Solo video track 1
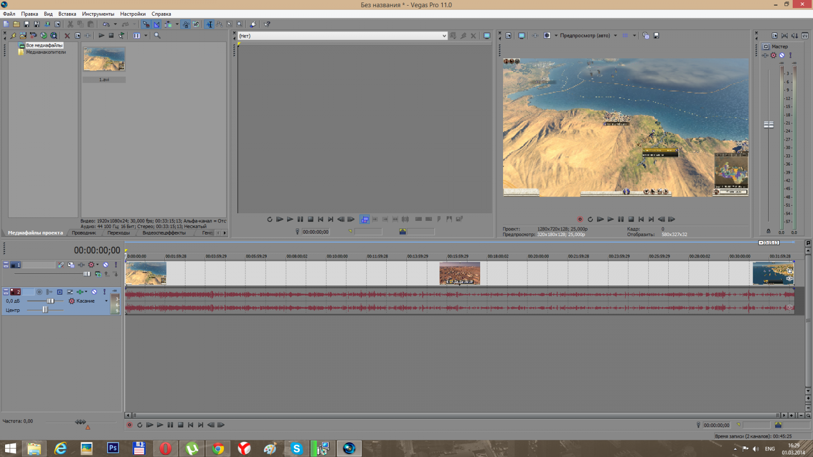The height and width of the screenshot is (457, 813). (116, 265)
